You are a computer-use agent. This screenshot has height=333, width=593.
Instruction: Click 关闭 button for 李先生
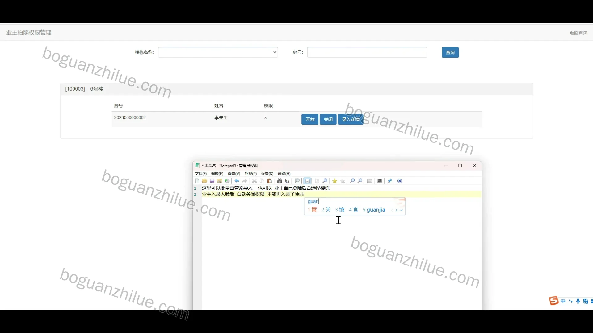[328, 119]
